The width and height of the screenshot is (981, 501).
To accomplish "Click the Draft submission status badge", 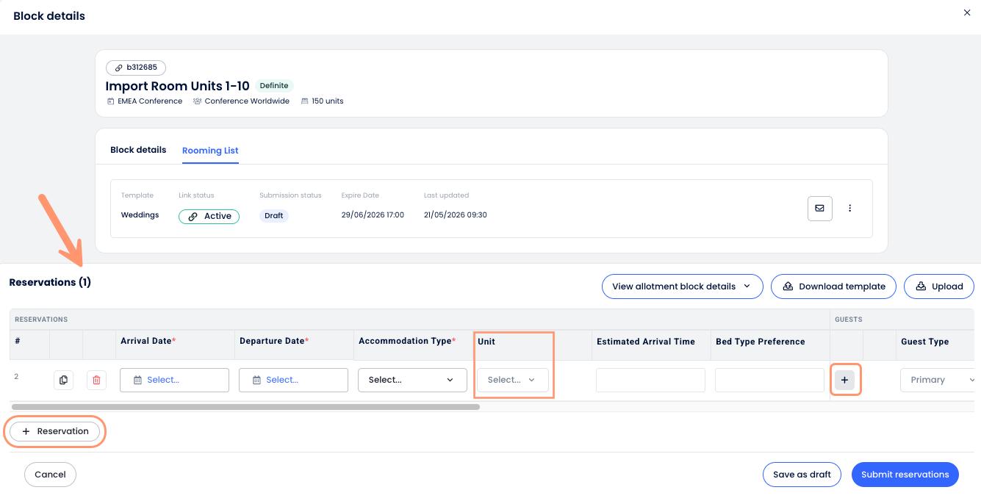I will coord(274,216).
